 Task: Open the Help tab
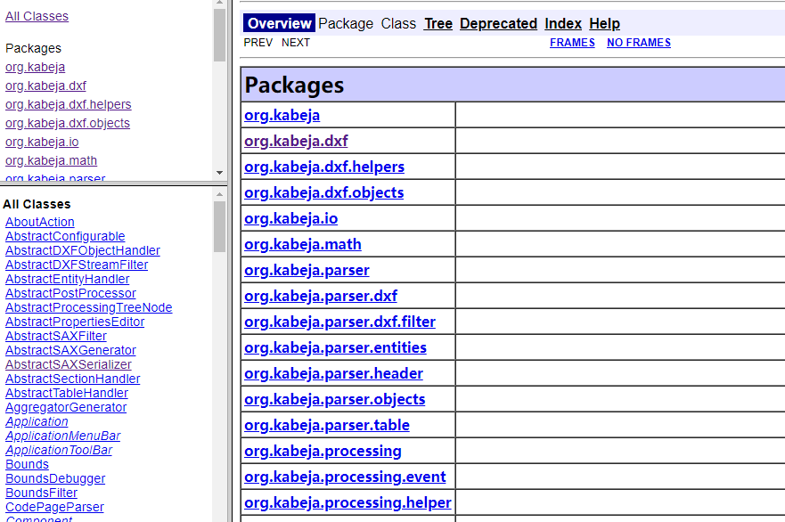[x=604, y=23]
